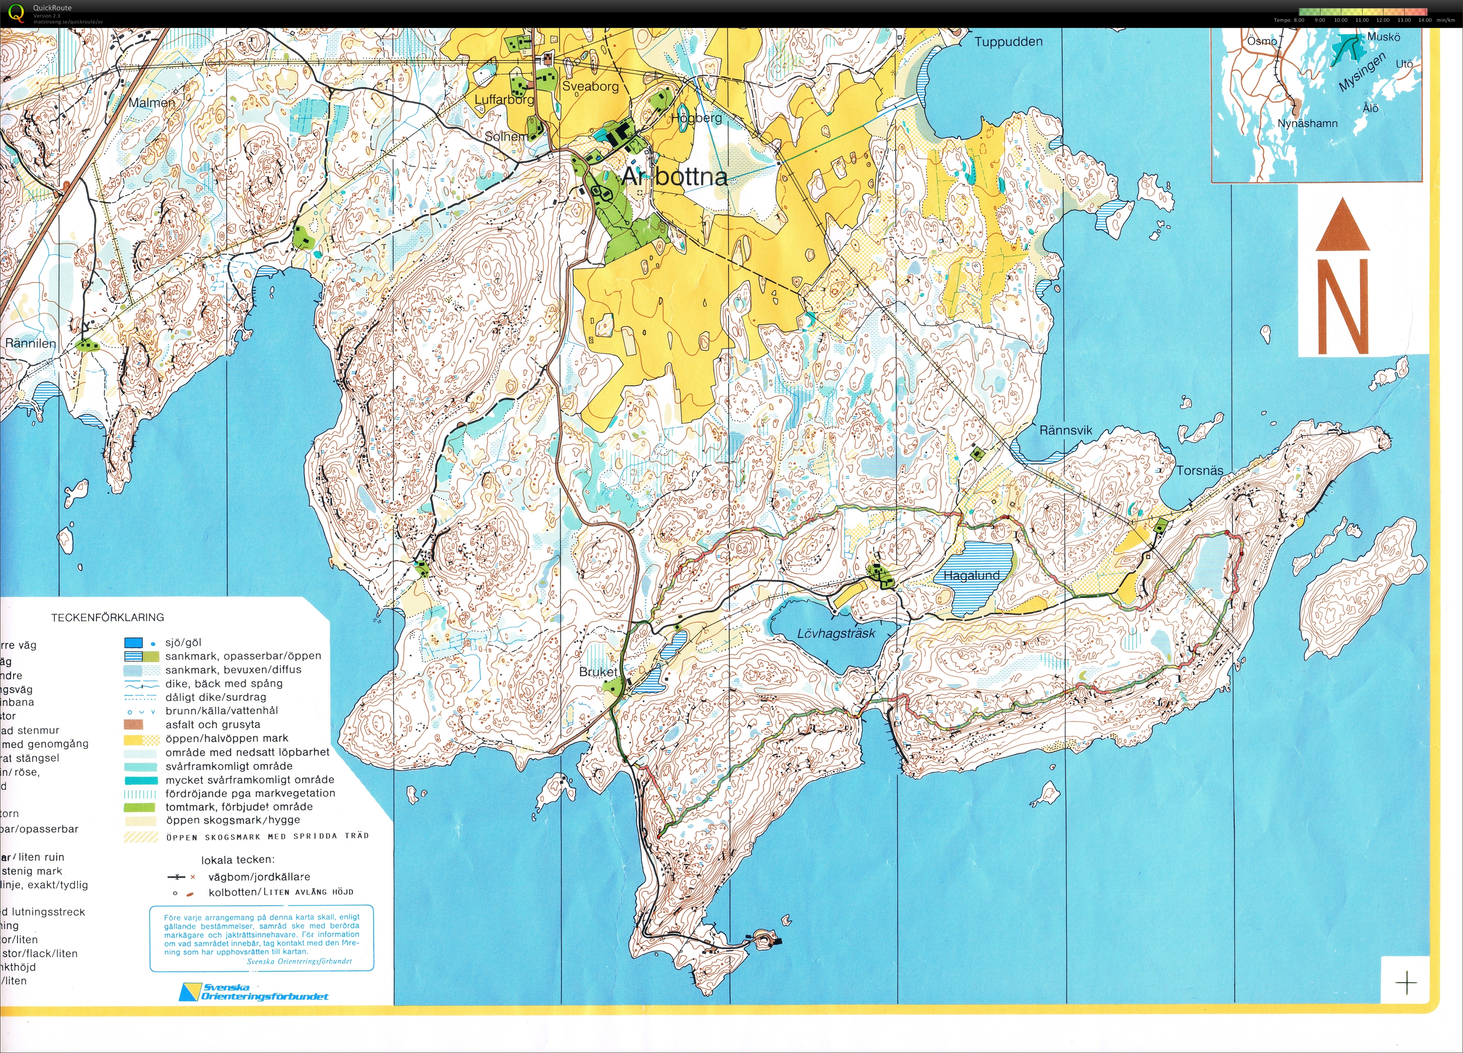Click the '11.00' tempo scale label
The image size is (1463, 1053).
coord(1362,20)
